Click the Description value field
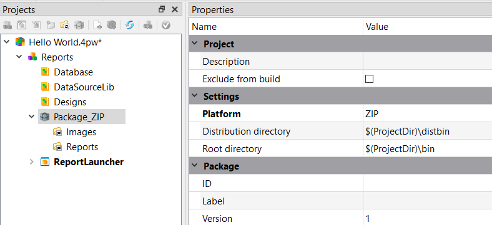This screenshot has height=225, width=492. pyautogui.click(x=428, y=62)
